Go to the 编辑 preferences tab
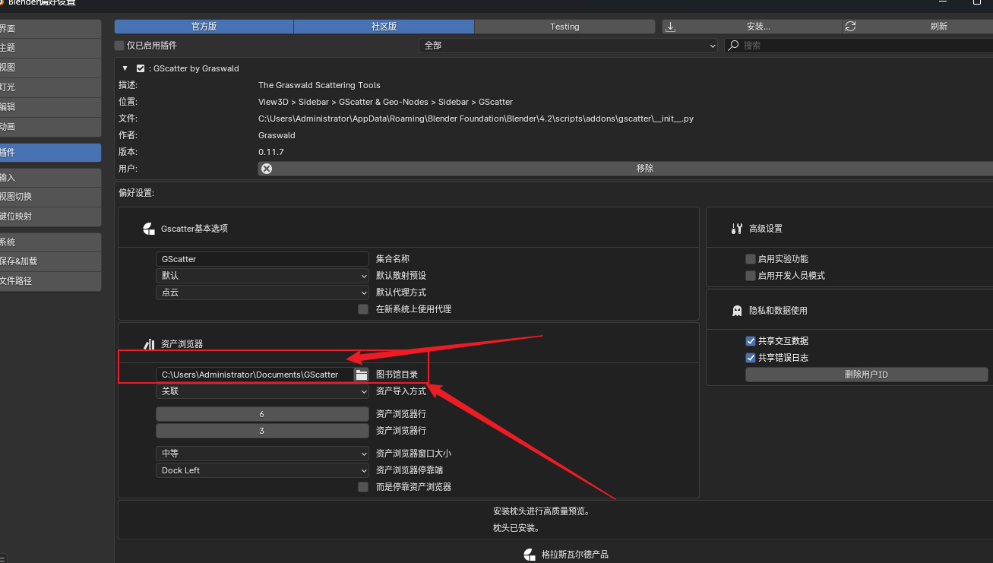This screenshot has width=993, height=563. (x=50, y=107)
